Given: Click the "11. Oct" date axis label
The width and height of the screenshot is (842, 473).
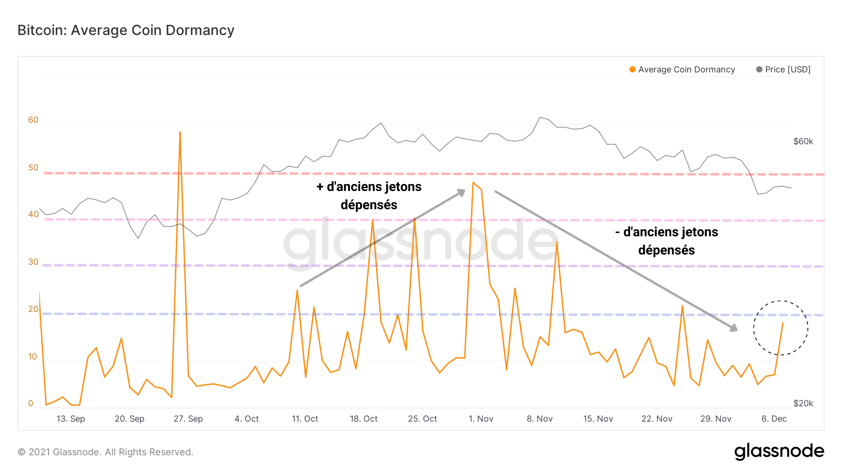Looking at the screenshot, I should coord(305,419).
